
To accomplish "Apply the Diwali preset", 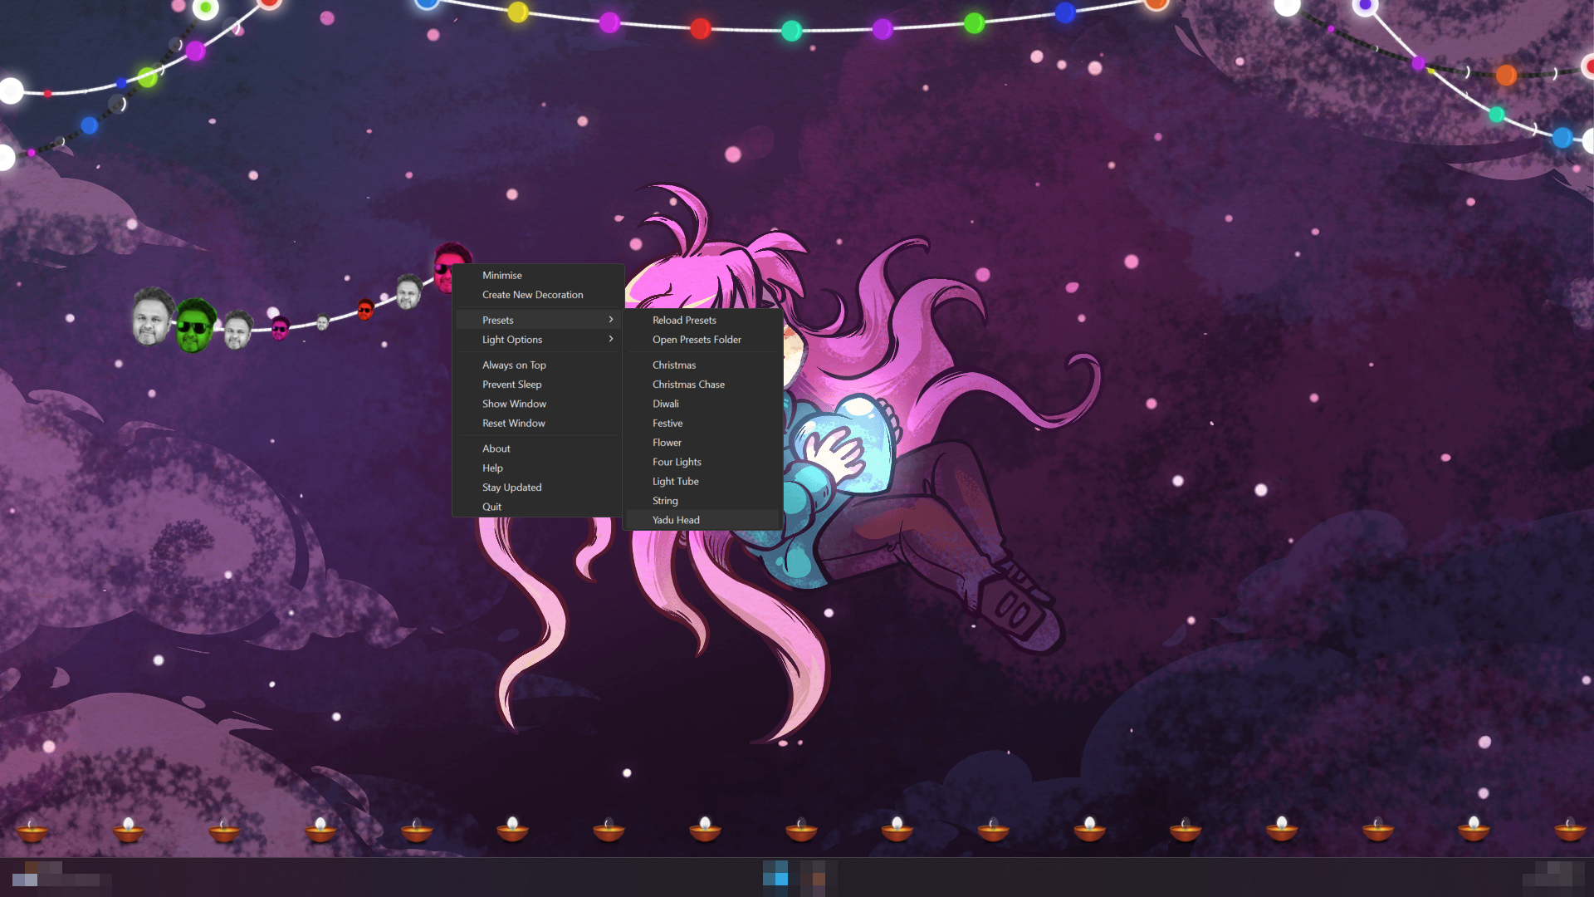I will (665, 404).
